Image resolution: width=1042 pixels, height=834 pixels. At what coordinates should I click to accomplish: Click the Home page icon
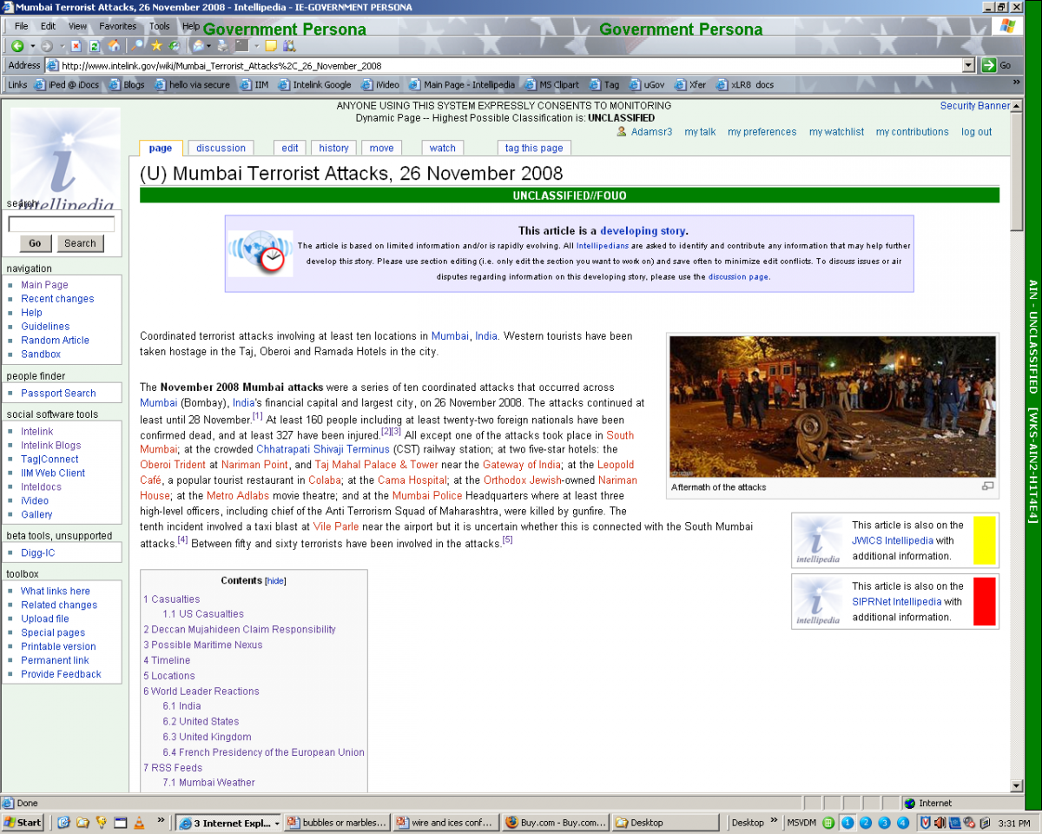(115, 46)
